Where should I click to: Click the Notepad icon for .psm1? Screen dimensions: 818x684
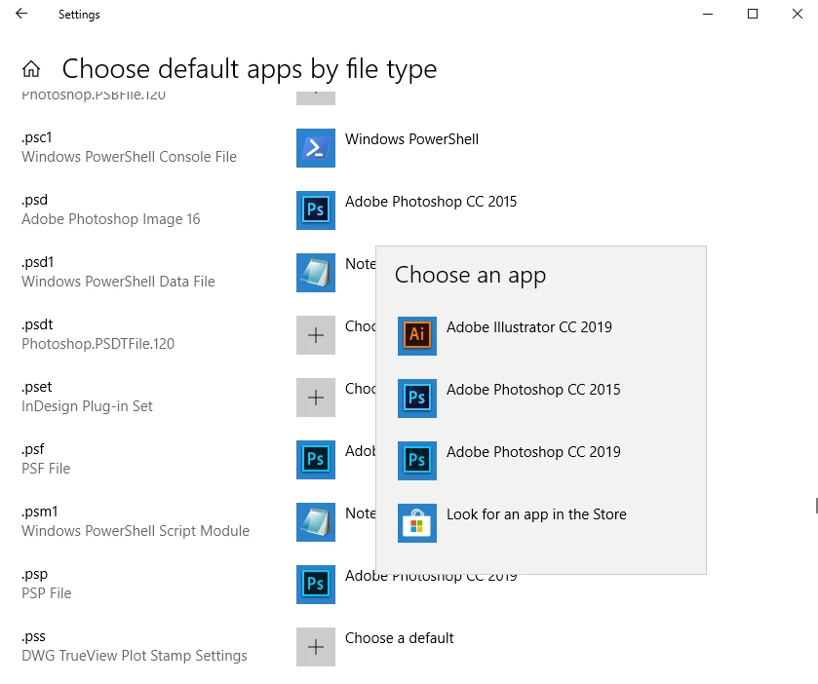(x=316, y=522)
